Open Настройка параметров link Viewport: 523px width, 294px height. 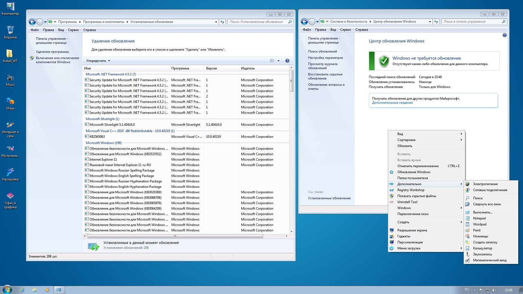(x=325, y=57)
